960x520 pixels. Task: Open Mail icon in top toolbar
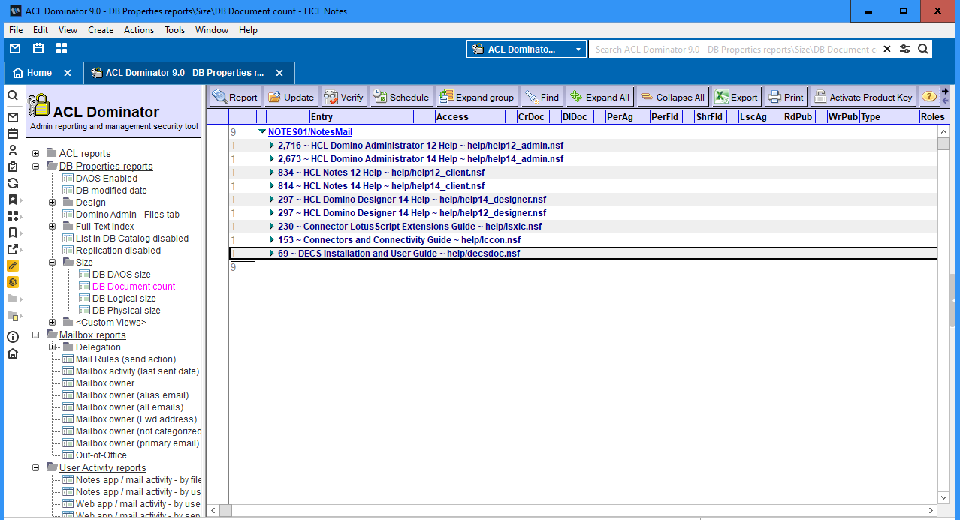click(x=15, y=49)
